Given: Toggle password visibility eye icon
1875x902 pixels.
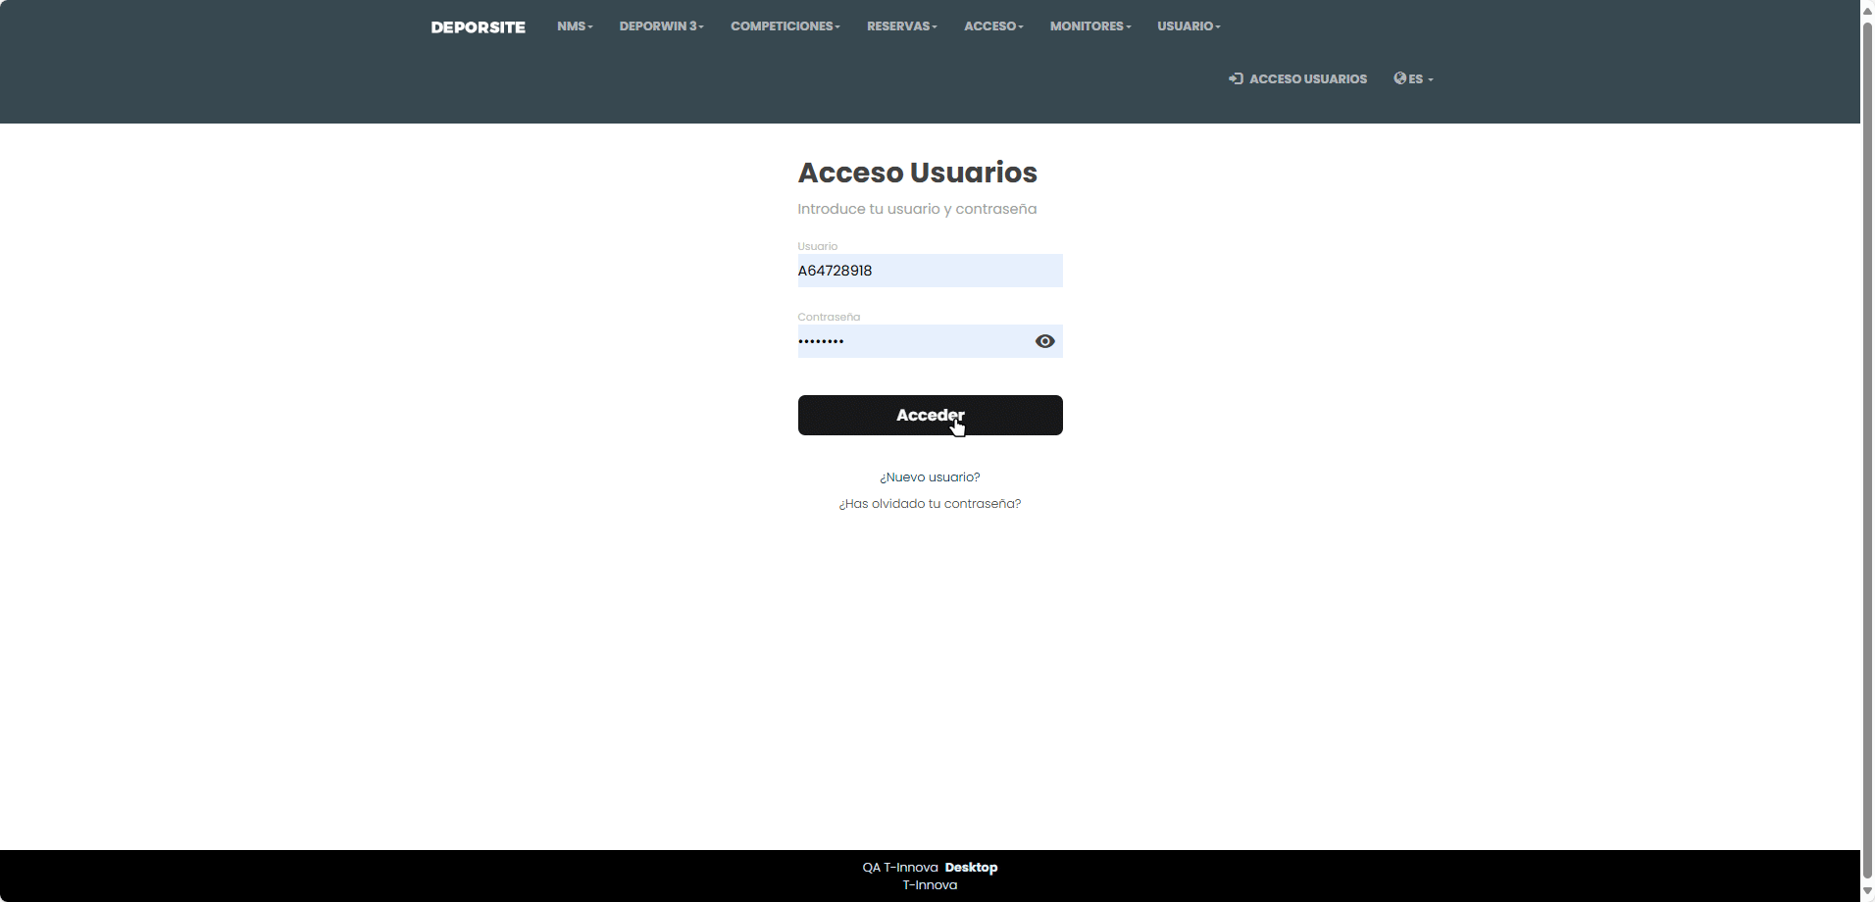Looking at the screenshot, I should [x=1044, y=341].
